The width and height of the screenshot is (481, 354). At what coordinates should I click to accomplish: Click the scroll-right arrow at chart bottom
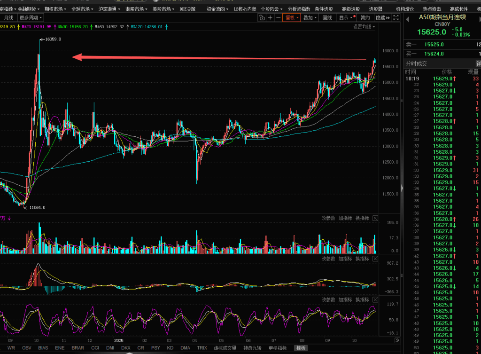tap(397, 340)
